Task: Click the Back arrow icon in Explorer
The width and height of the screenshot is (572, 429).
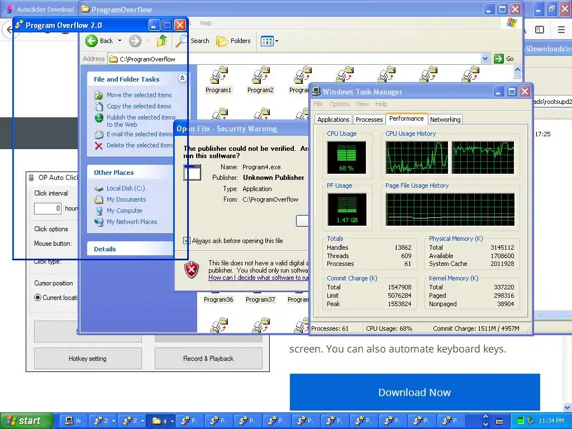Action: pyautogui.click(x=92, y=41)
